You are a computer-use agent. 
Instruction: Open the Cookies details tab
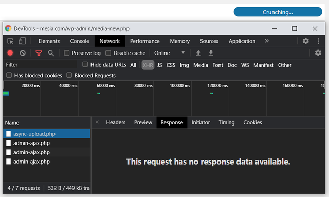pos(252,122)
